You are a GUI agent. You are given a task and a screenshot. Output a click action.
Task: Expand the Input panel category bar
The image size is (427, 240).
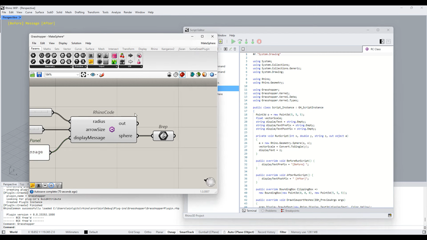[102, 66]
